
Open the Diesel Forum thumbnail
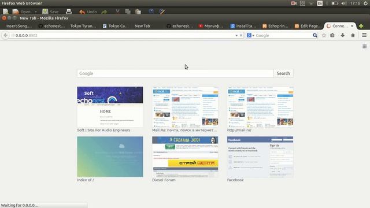tap(185, 157)
